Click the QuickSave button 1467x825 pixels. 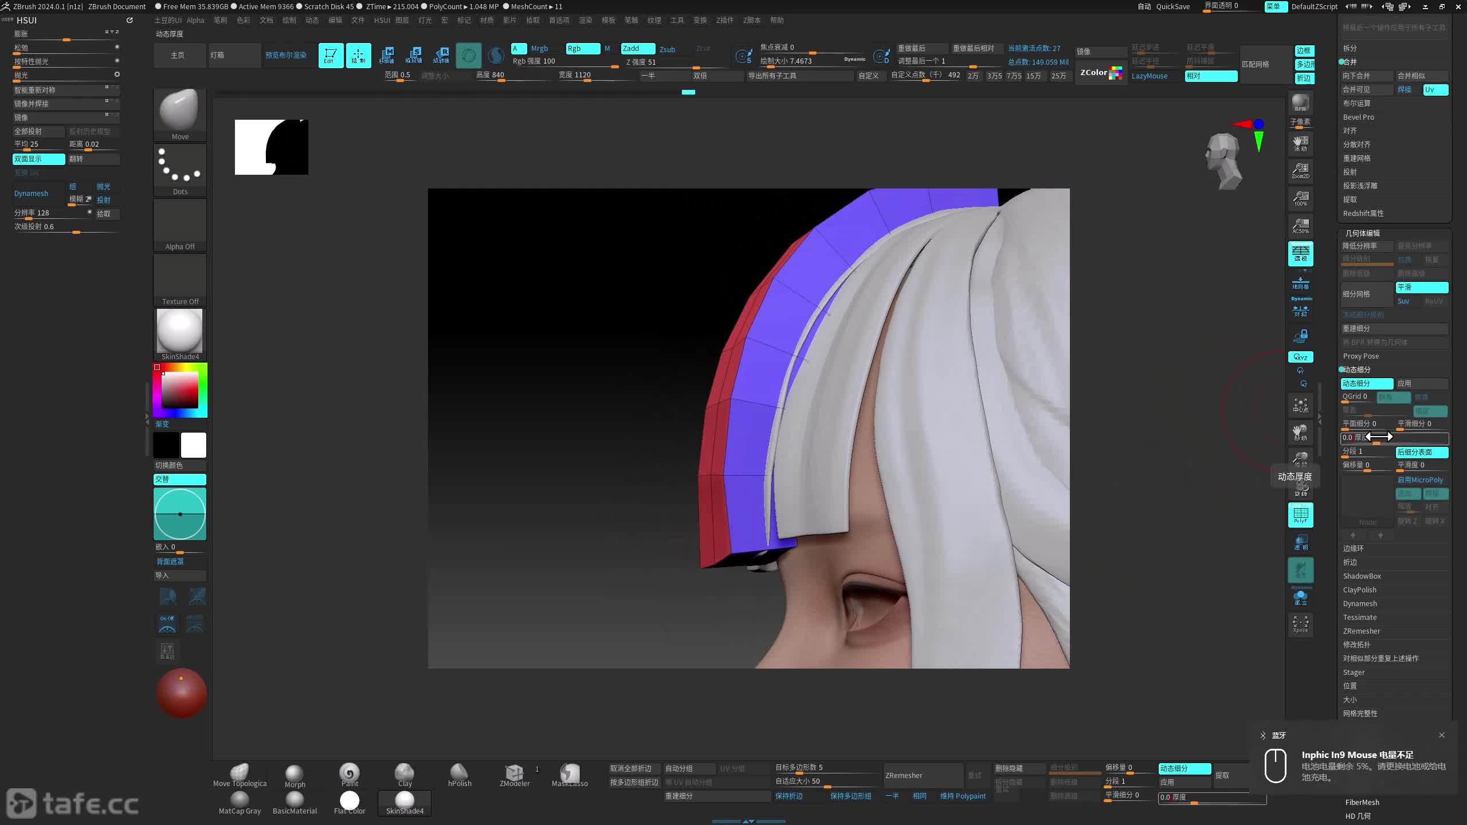[1173, 6]
